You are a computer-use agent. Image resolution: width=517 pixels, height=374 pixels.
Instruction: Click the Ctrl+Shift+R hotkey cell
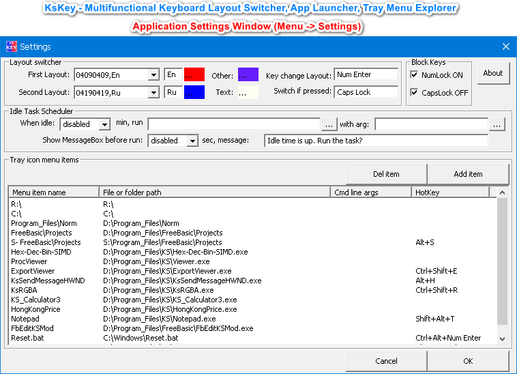(x=437, y=291)
